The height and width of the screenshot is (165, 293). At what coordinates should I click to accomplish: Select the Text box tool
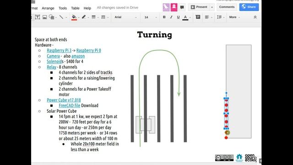pos(38,17)
